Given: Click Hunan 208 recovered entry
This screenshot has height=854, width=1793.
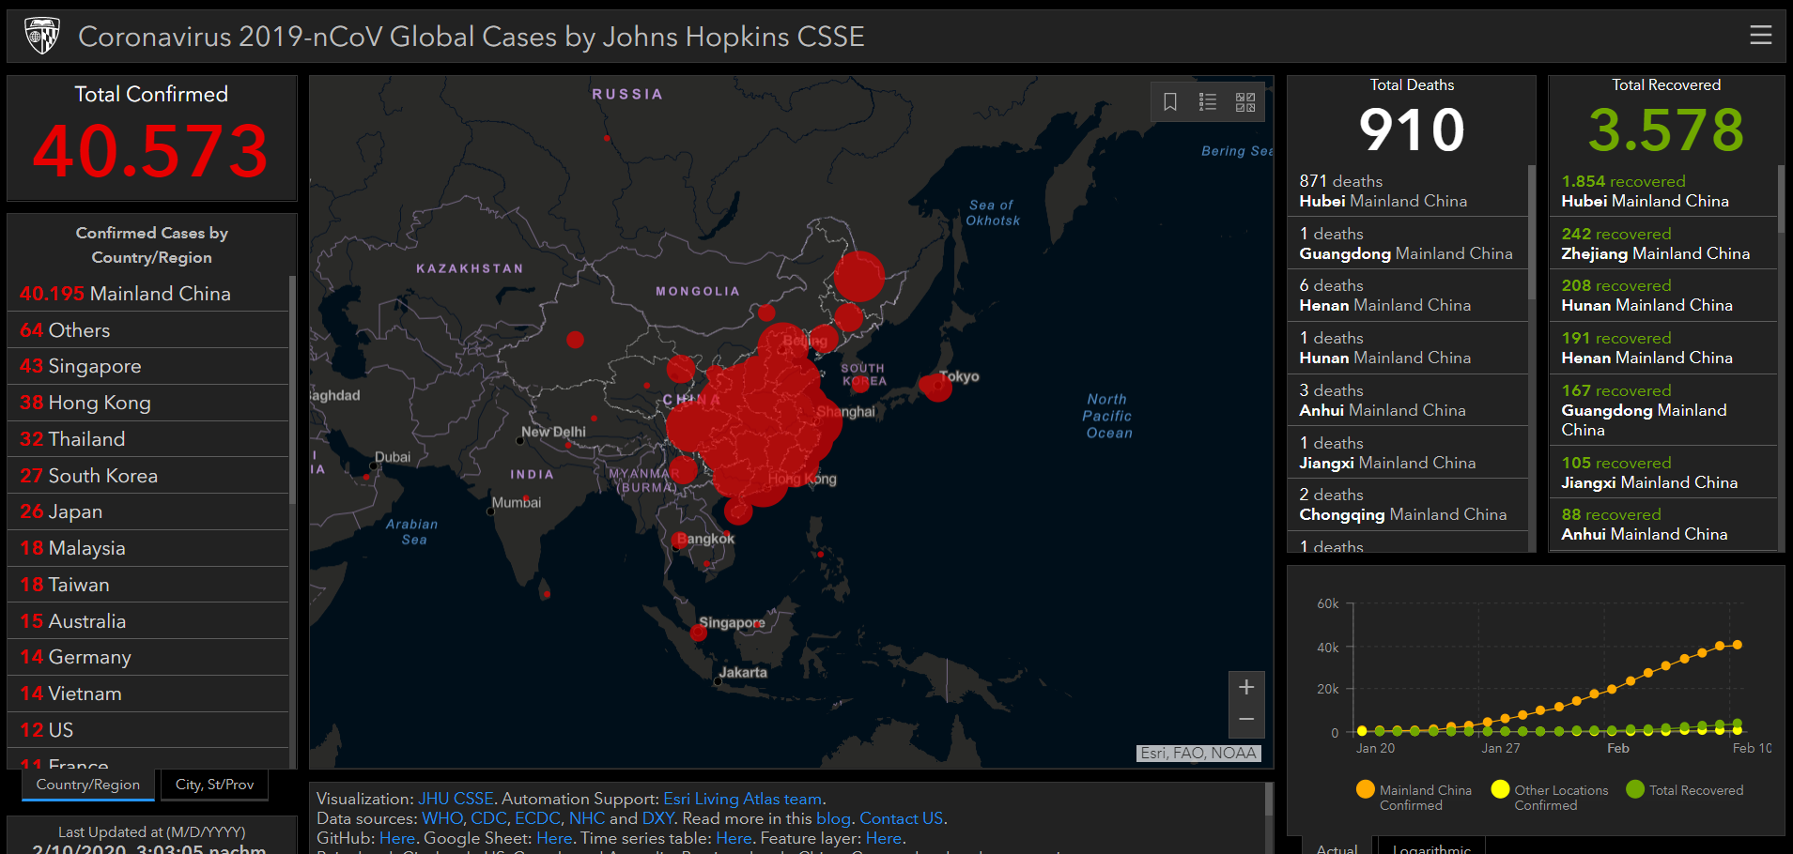Looking at the screenshot, I should tap(1663, 295).
